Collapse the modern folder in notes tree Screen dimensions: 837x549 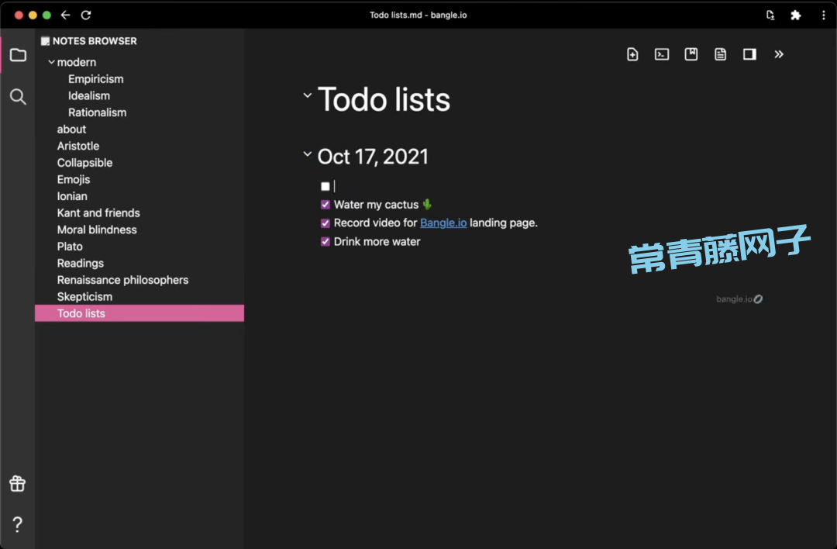[52, 62]
